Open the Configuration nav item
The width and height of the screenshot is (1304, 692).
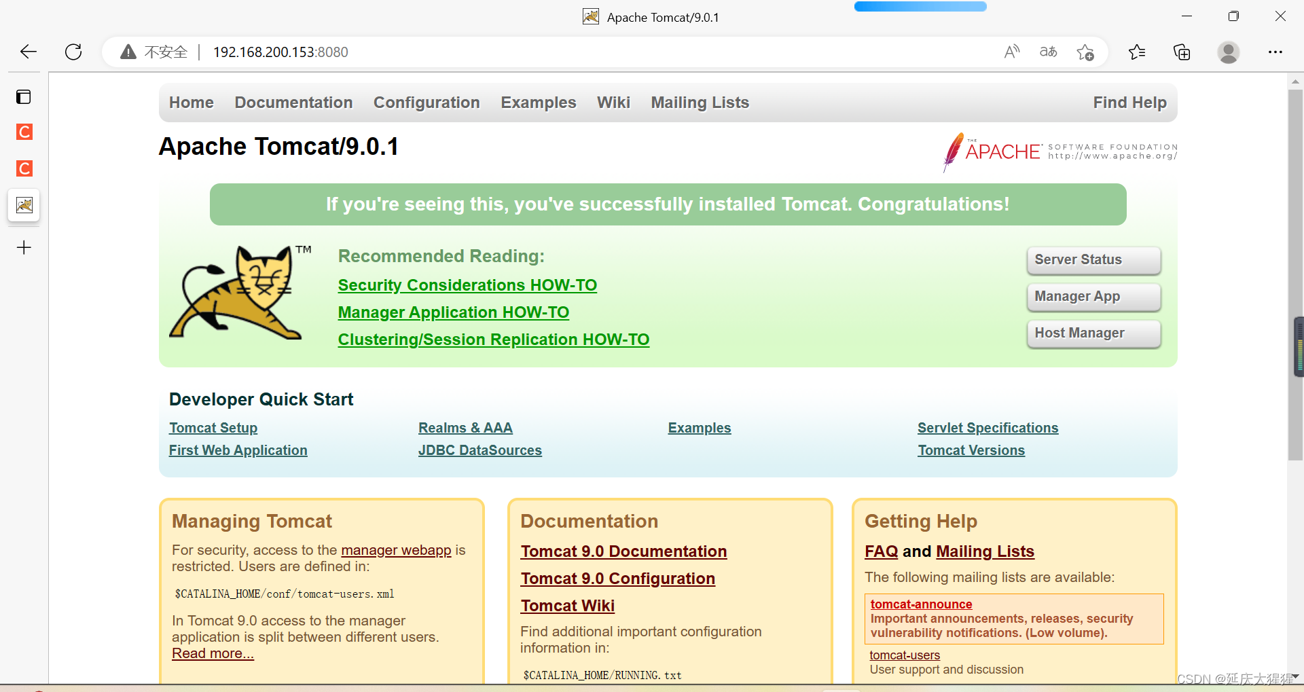click(x=427, y=103)
